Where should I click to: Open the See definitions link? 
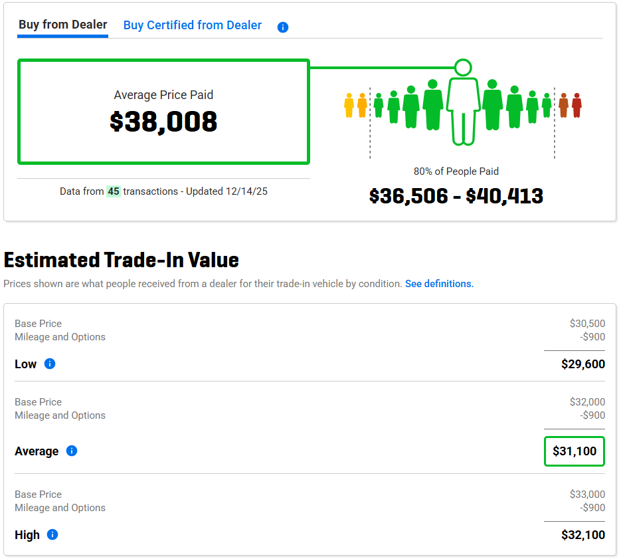coord(439,284)
